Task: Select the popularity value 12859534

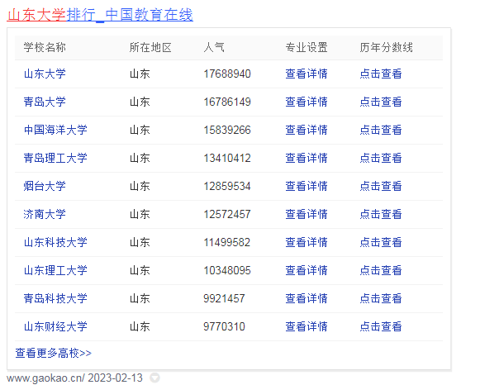Action: (227, 186)
